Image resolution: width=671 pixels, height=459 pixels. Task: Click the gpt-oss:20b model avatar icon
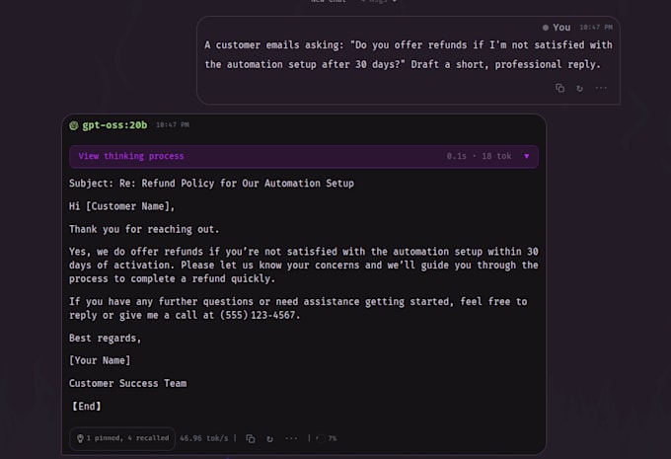[x=74, y=125]
